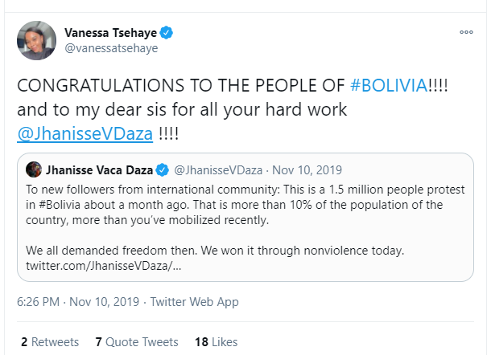The image size is (491, 355).
Task: Click the verified badge beside Jhanisse Vaca Daza
Action: [162, 170]
